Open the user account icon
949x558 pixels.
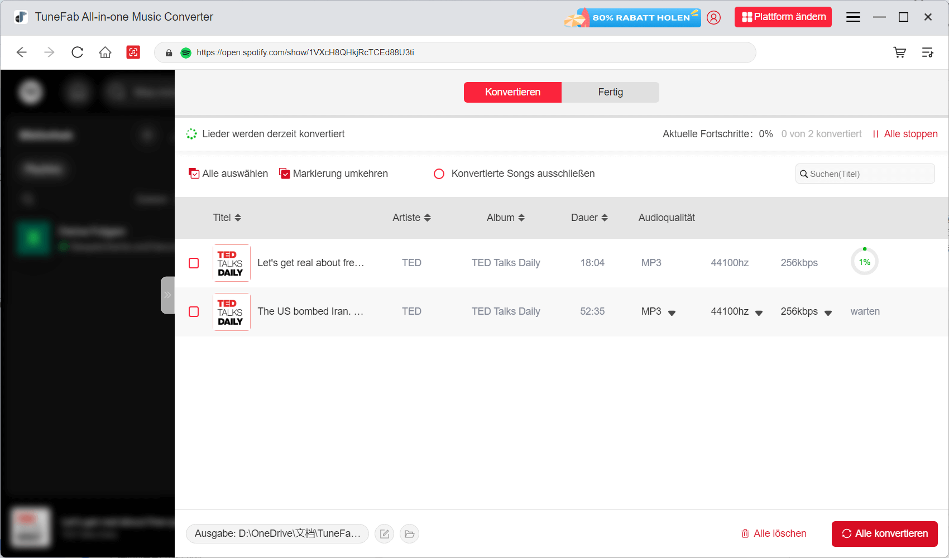point(713,17)
